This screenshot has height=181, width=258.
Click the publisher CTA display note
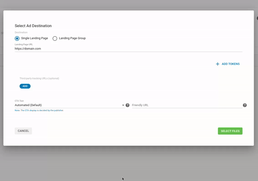pyautogui.click(x=39, y=110)
